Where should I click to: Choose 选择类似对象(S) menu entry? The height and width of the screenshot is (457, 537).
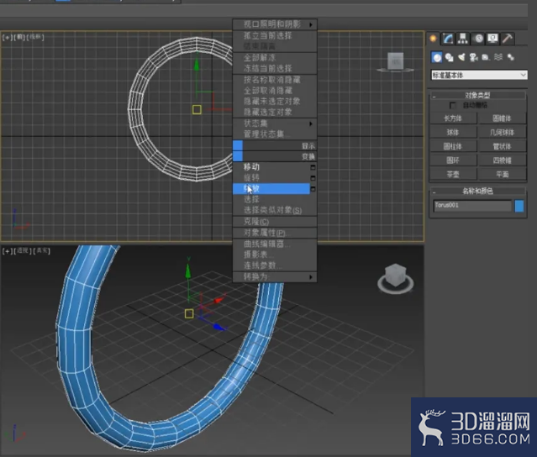(275, 210)
